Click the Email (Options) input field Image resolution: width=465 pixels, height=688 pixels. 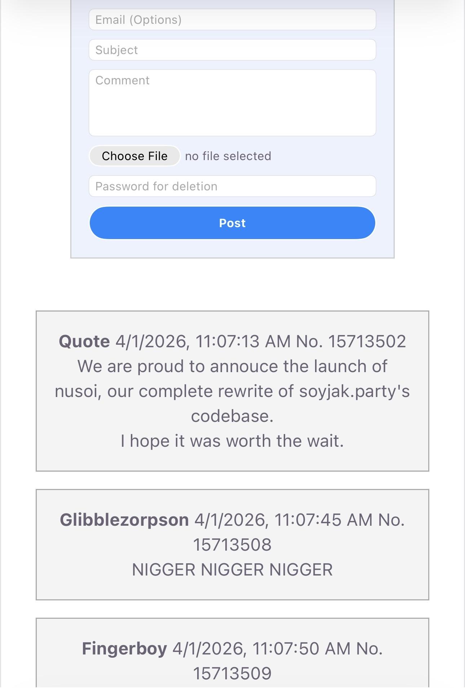[x=232, y=19]
